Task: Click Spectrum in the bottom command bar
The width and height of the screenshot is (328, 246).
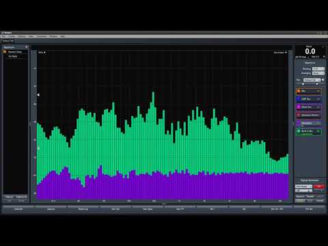Action: click(x=51, y=209)
